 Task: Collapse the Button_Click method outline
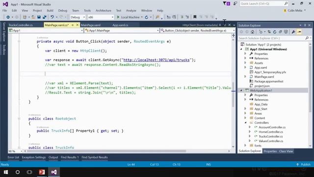tap(19, 41)
